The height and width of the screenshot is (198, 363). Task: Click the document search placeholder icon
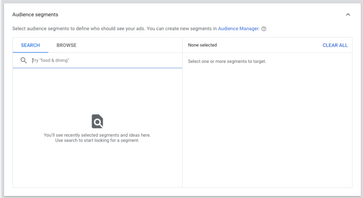coord(97,121)
